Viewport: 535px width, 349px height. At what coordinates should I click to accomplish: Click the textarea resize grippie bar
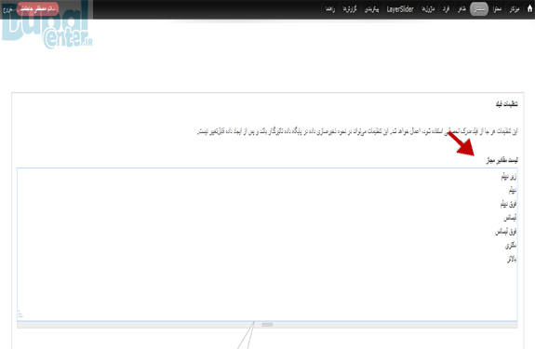tap(267, 325)
